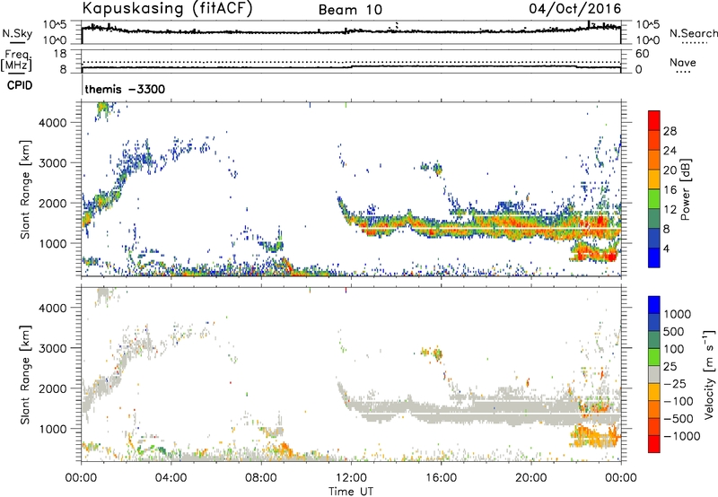Click the 'Nave' legend label
The width and height of the screenshot is (718, 497).
click(x=683, y=62)
